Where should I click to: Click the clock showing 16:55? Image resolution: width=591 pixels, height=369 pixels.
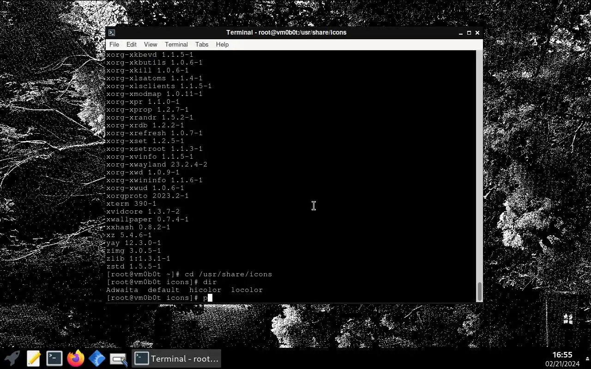point(562,355)
